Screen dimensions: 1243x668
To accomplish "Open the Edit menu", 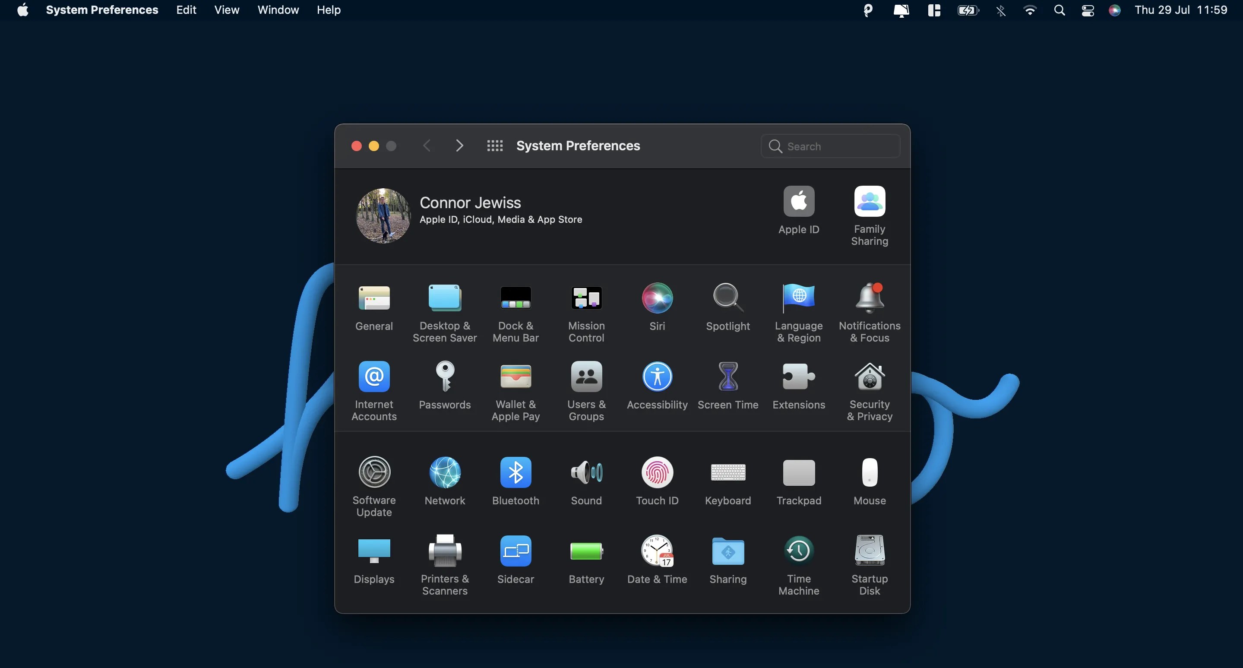I will 186,9.
